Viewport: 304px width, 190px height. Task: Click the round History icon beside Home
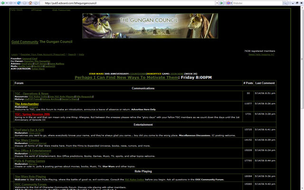[36, 3]
